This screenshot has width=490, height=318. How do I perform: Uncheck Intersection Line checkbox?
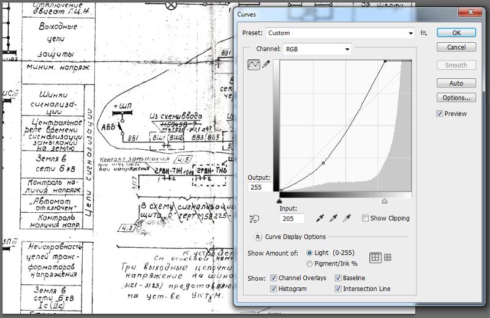(x=338, y=289)
